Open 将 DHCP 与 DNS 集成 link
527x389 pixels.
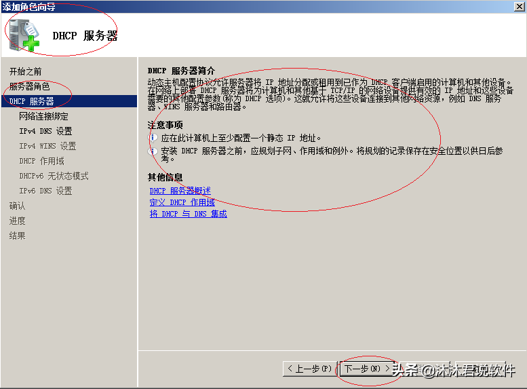(189, 214)
